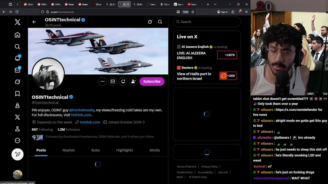Screen dimensions: 328x184
Task: Join Reuters +259 viewers button
Action: pyautogui.click(x=228, y=76)
